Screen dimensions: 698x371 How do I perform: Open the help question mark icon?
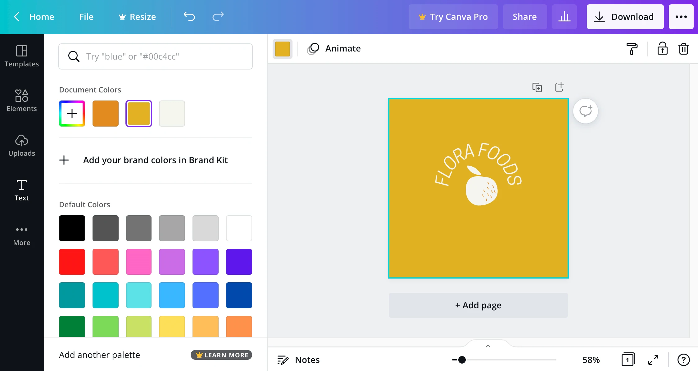coord(683,360)
